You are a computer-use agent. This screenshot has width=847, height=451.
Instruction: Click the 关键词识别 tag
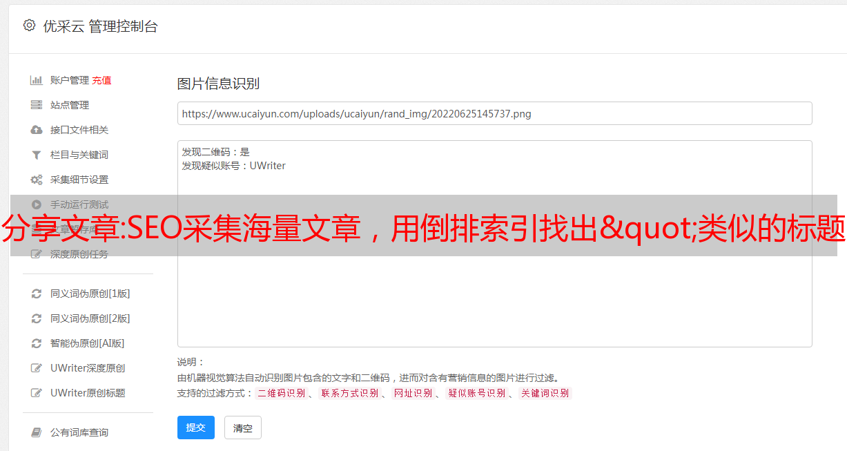[x=545, y=393]
